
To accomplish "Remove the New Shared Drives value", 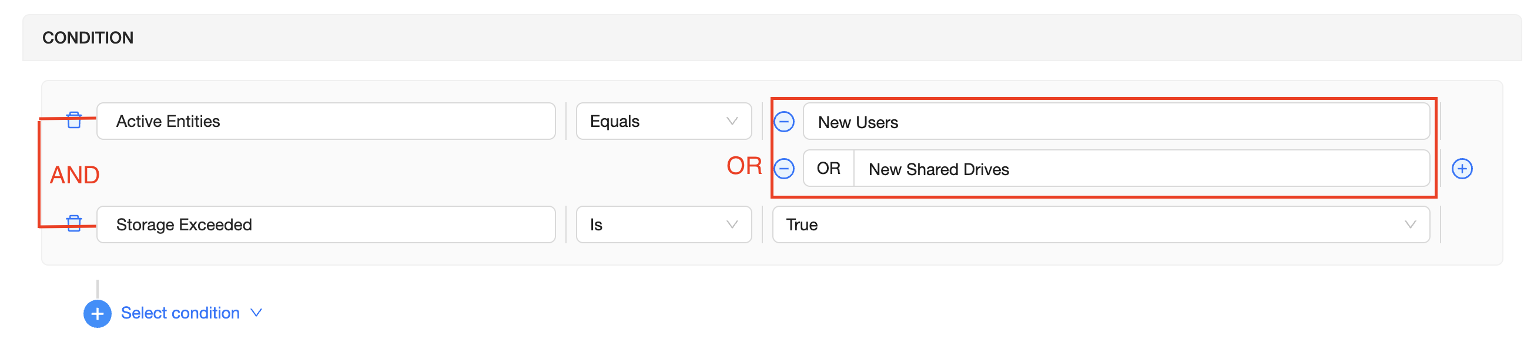I will coord(783,169).
